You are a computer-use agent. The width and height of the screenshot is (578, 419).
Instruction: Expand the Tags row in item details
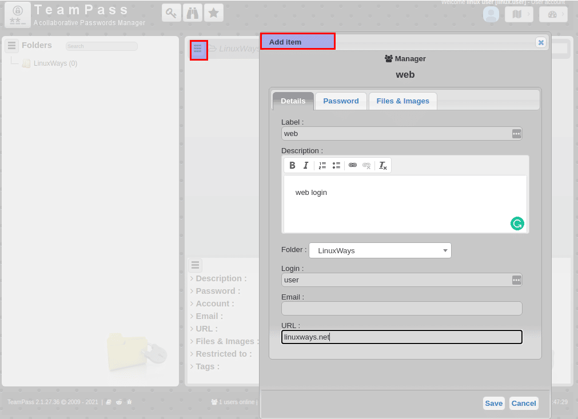tap(205, 366)
